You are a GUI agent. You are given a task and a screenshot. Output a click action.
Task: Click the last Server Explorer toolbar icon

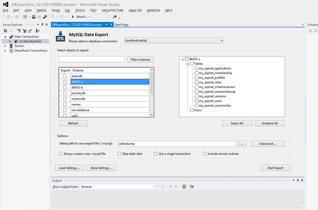37,31
